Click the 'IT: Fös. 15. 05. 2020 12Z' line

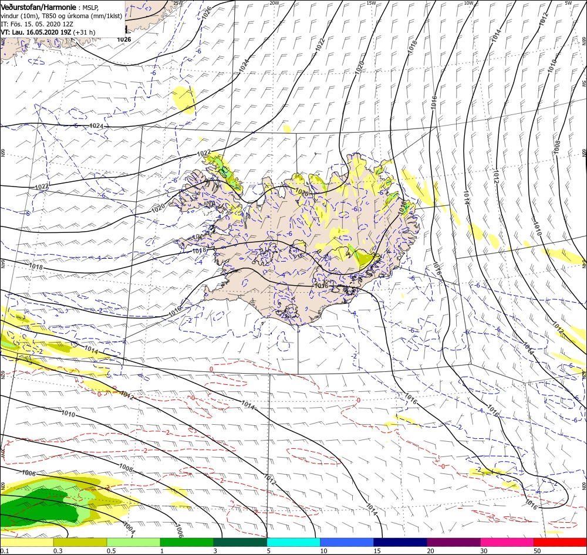36,24
